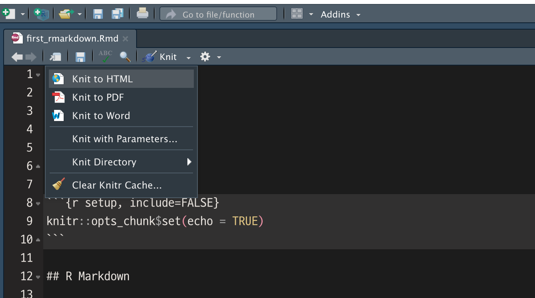Expand the Knit Directory submenu
This screenshot has width=535, height=298.
click(121, 162)
